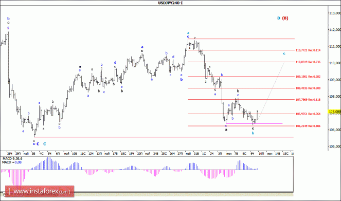Screen dimensions: 341x201
Task: Select the 110.7721 Ret 0.114 level label
Action: [x=308, y=50]
